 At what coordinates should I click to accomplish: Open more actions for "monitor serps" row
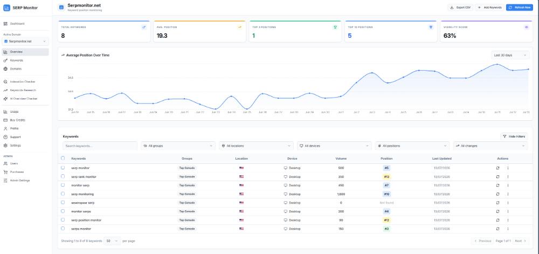[508, 211]
